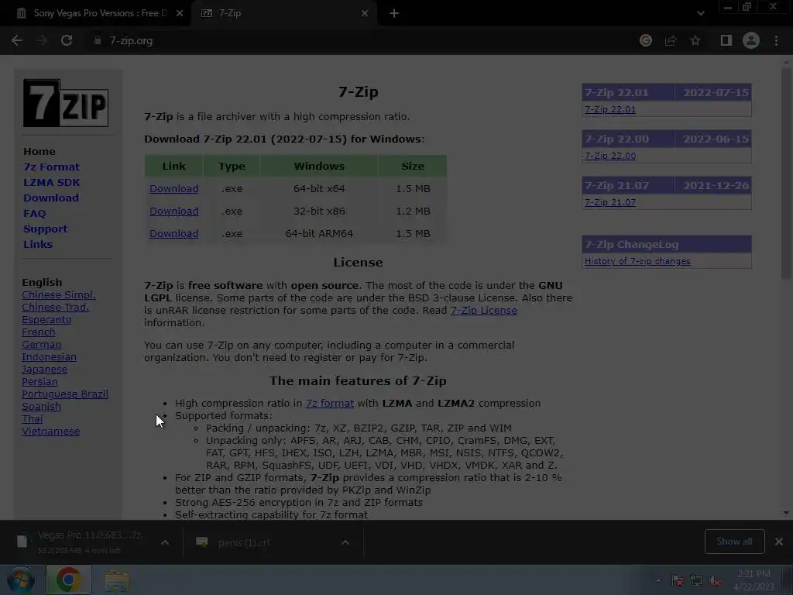Toggle the browser side panel icon

(726, 40)
